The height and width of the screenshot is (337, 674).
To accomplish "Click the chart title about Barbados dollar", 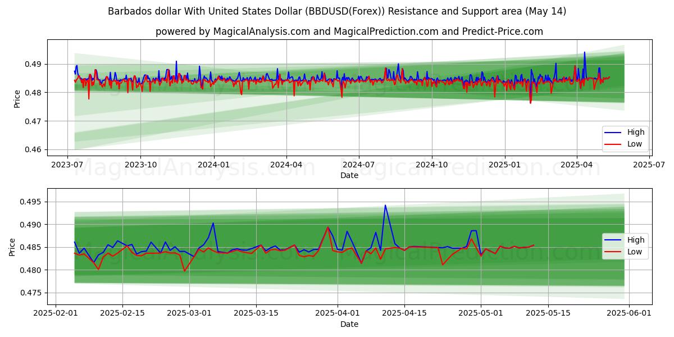I will 337,11.
